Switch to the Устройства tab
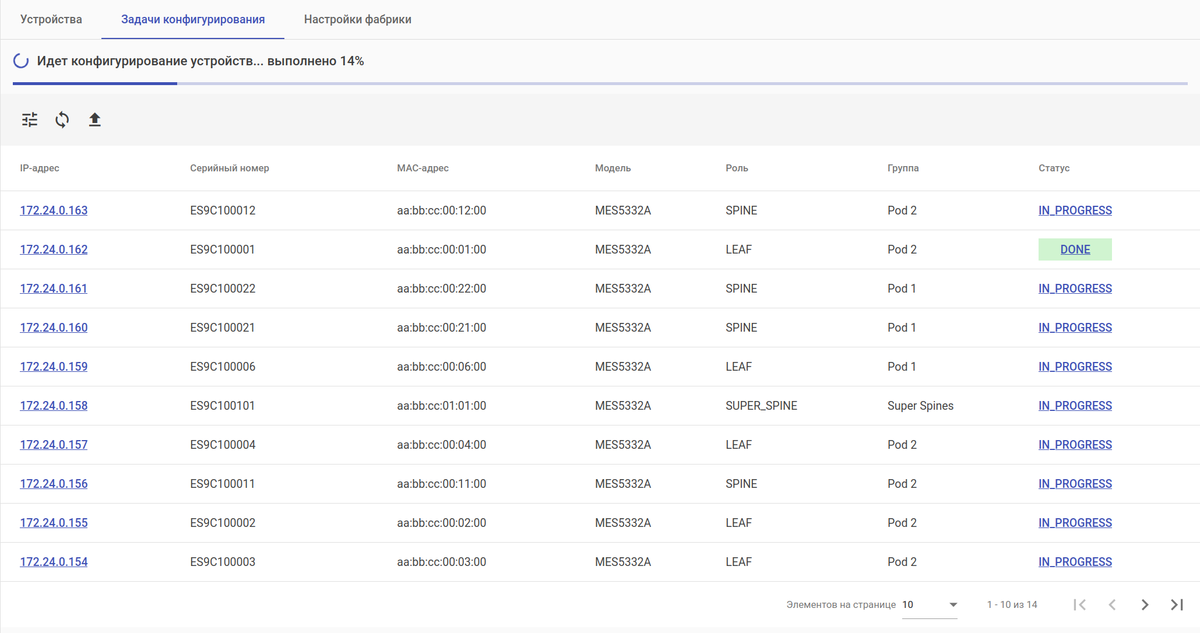The width and height of the screenshot is (1200, 633). pyautogui.click(x=51, y=19)
